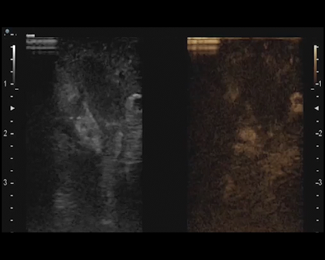Viewport: 325px width, 260px height.
Task: Click the bright nodule at contrast image right edge
Action: pyautogui.click(x=297, y=102)
